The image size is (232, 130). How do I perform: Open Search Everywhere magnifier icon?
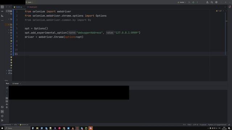[212, 2]
